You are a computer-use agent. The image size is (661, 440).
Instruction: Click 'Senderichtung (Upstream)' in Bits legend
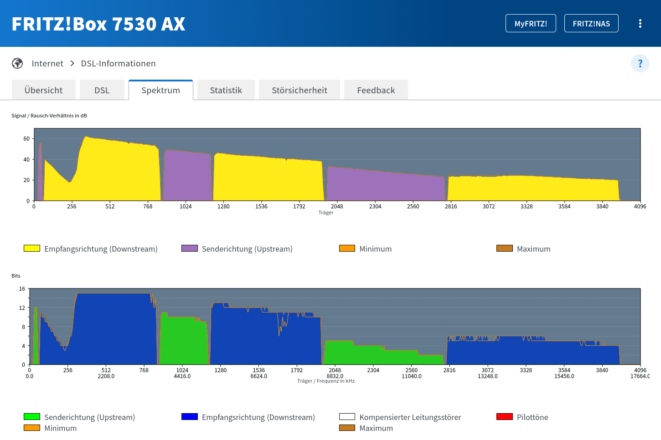pos(90,417)
